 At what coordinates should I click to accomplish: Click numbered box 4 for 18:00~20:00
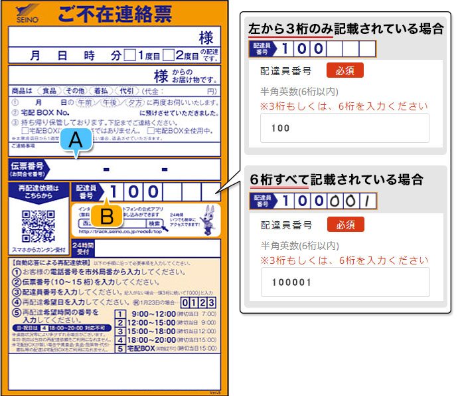click(120, 340)
